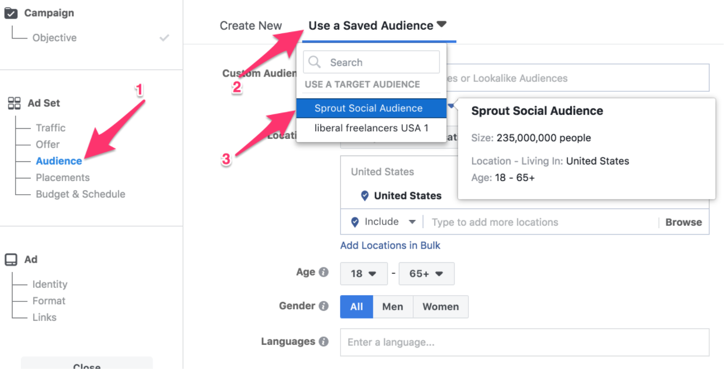This screenshot has height=370, width=726.
Task: Enable the All gender option
Action: (356, 306)
